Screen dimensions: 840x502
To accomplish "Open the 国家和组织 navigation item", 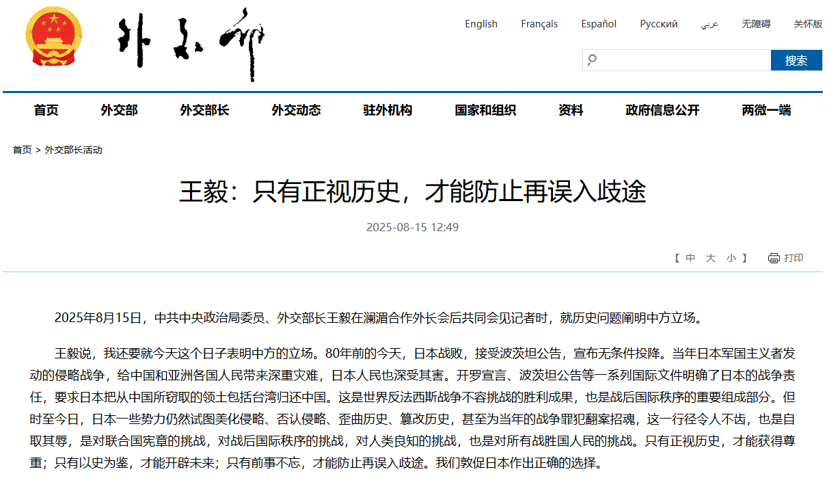I will click(486, 110).
